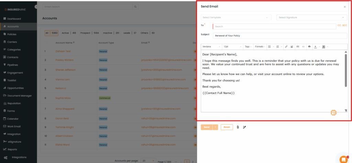The width and height of the screenshot is (352, 163).
Task: Click the magic wand icon beside Reset
Action: pos(244,127)
